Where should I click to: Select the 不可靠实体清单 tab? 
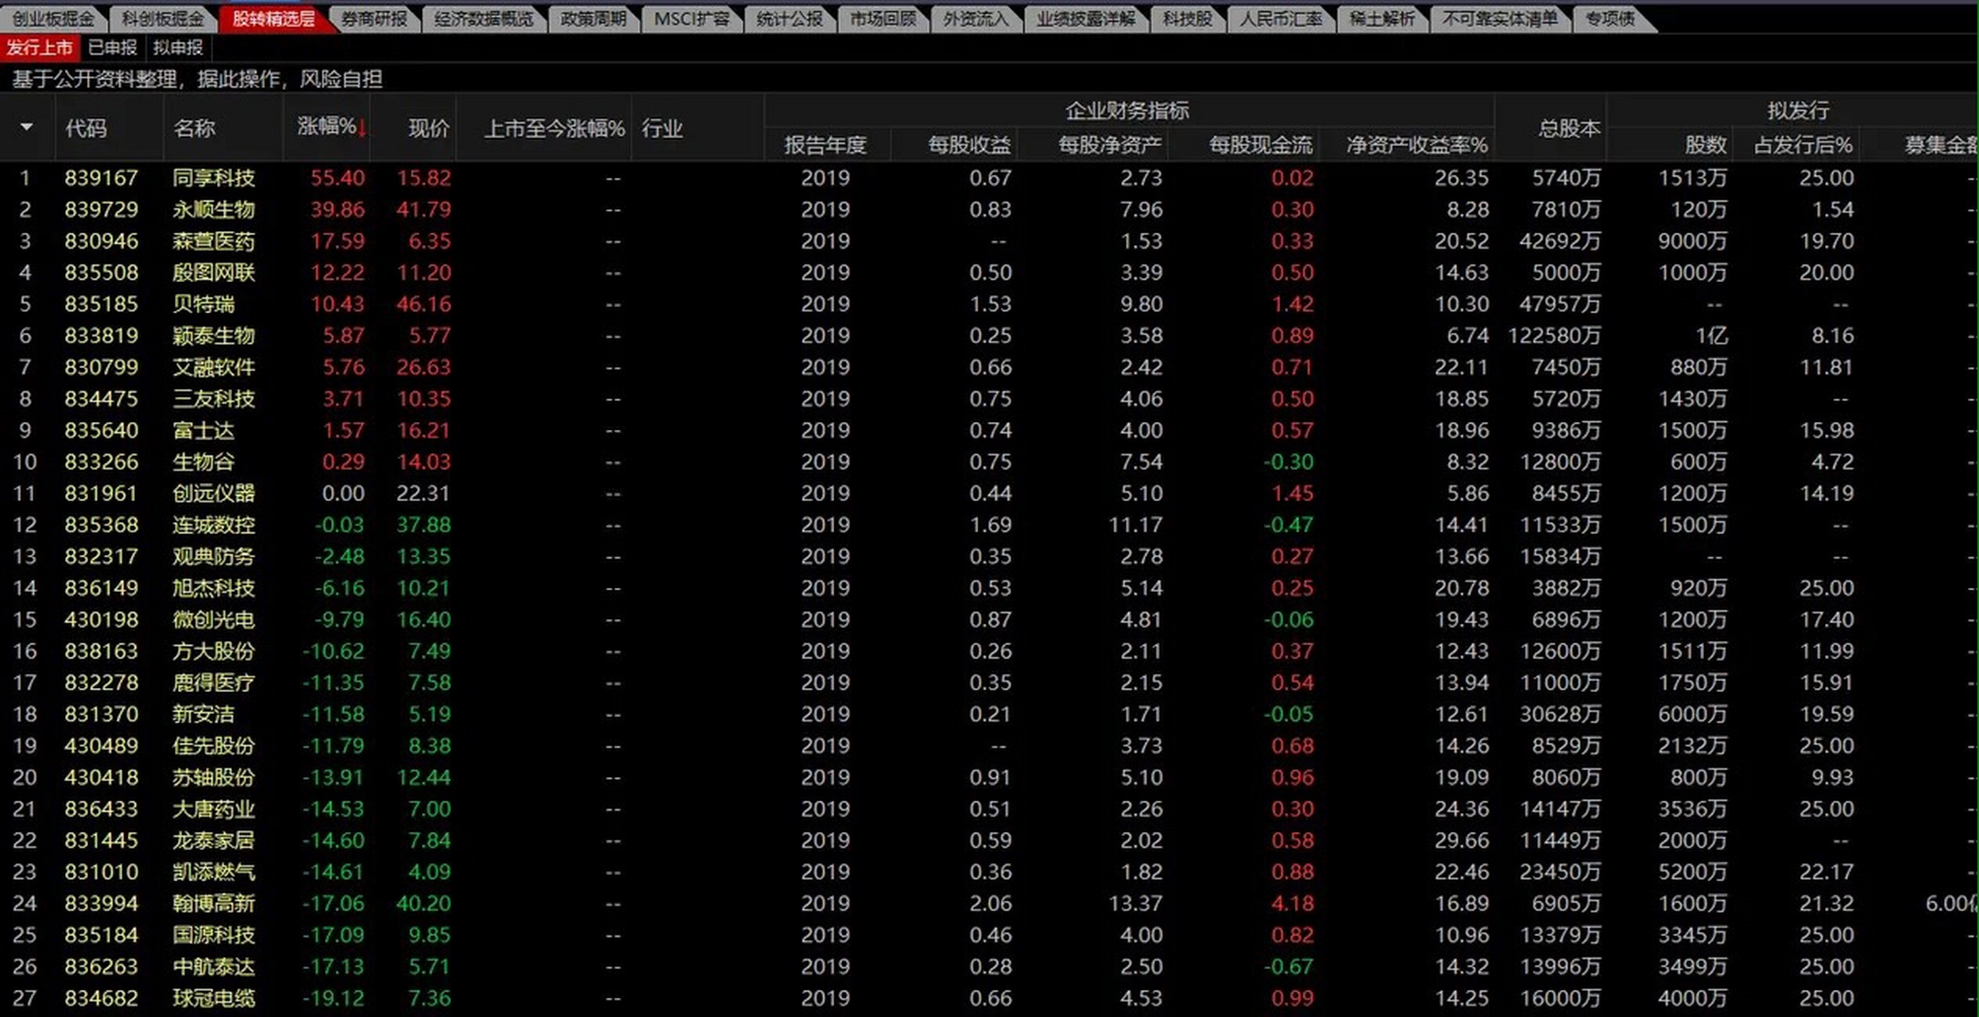pyautogui.click(x=1499, y=18)
